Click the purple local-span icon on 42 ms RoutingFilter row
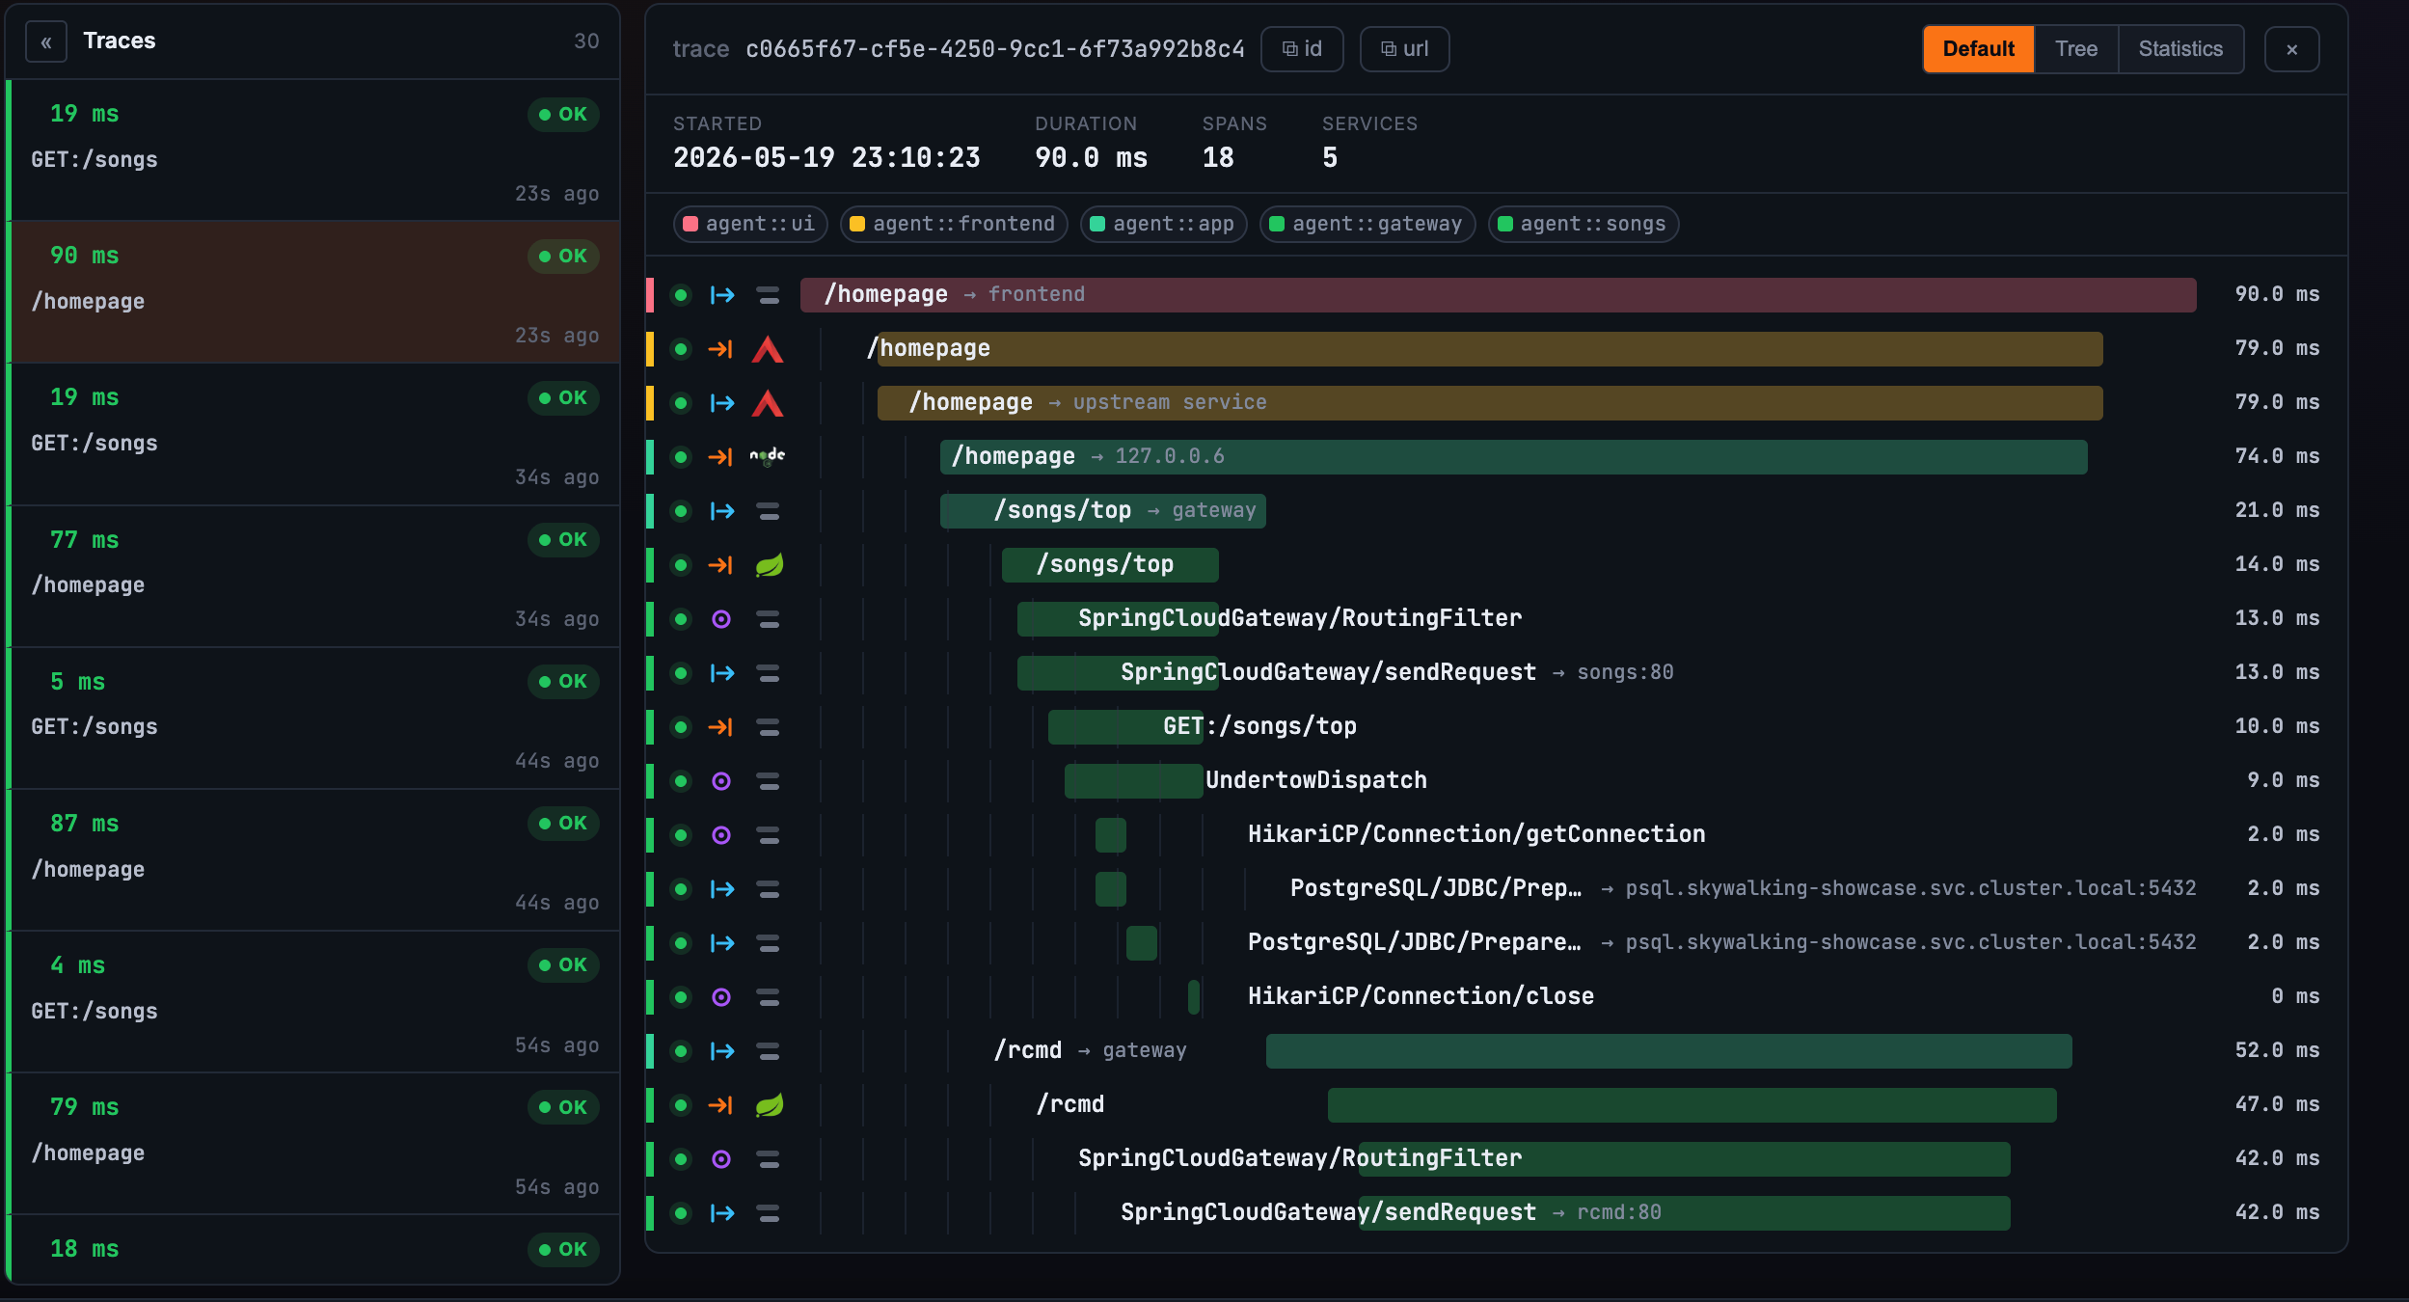Viewport: 2409px width, 1302px height. coord(721,1159)
